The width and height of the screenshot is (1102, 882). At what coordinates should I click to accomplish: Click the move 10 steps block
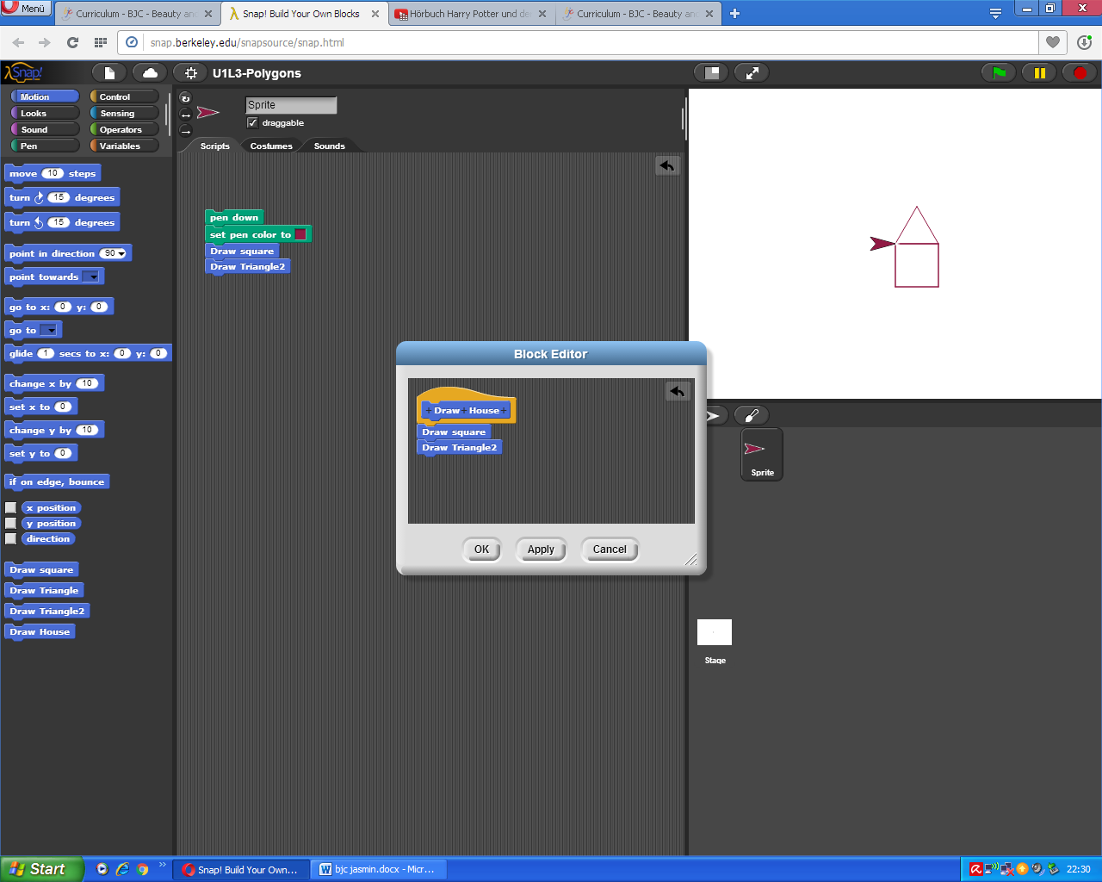(x=53, y=173)
